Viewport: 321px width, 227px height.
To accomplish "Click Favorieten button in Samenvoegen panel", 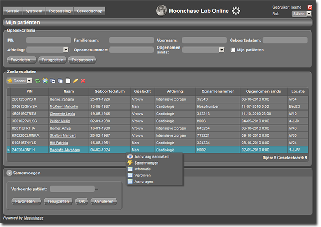I will (x=26, y=201).
